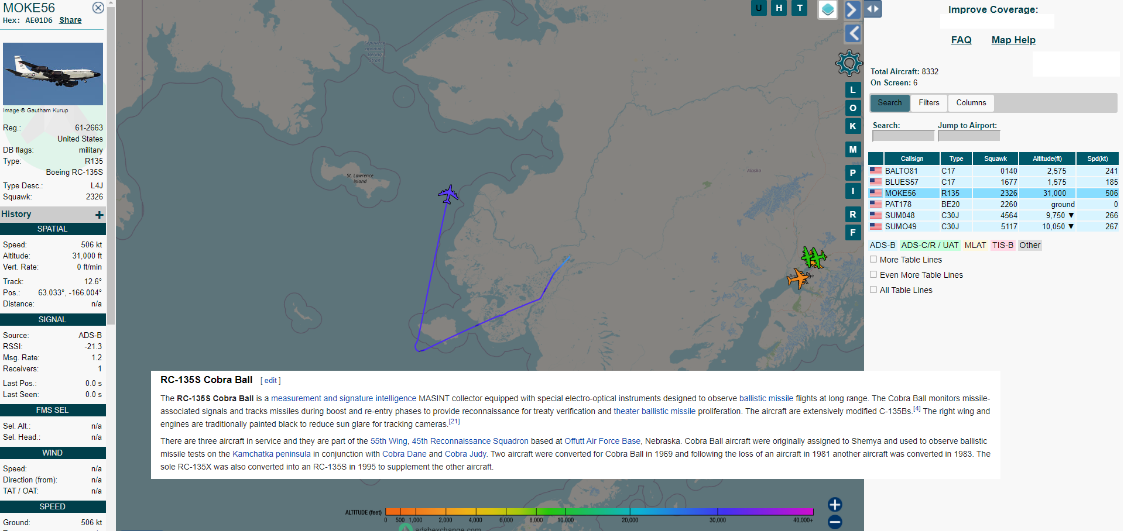
Task: Select the orange aircraft icon on map
Action: 798,278
